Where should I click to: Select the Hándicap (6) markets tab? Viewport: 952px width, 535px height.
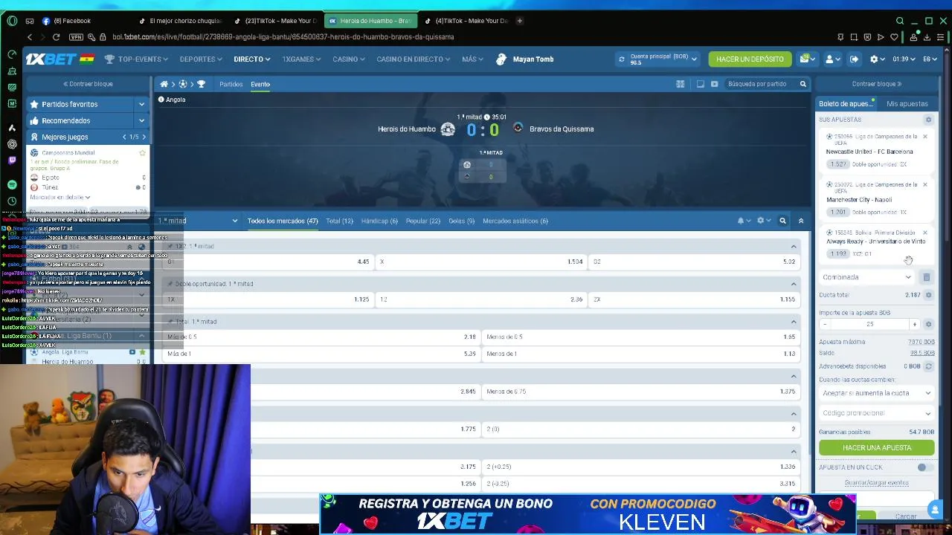379,221
